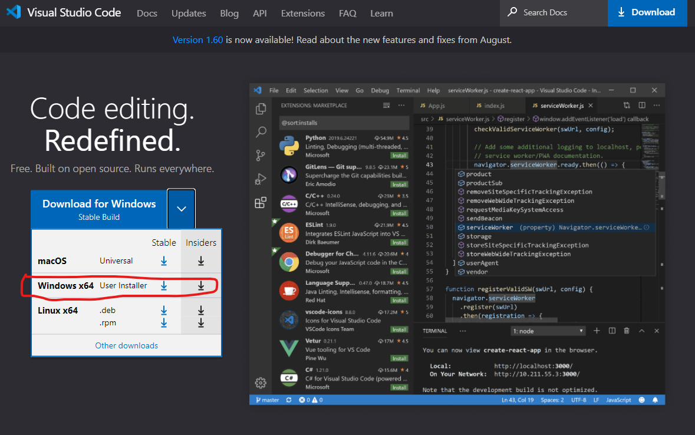Viewport: 695px width, 435px height.
Task: Open Search icon in editor activity bar
Action: tap(261, 132)
